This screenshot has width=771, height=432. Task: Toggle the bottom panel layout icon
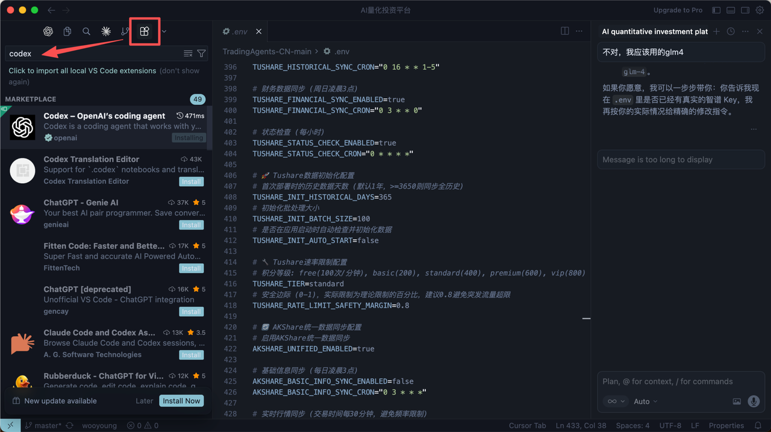point(731,10)
